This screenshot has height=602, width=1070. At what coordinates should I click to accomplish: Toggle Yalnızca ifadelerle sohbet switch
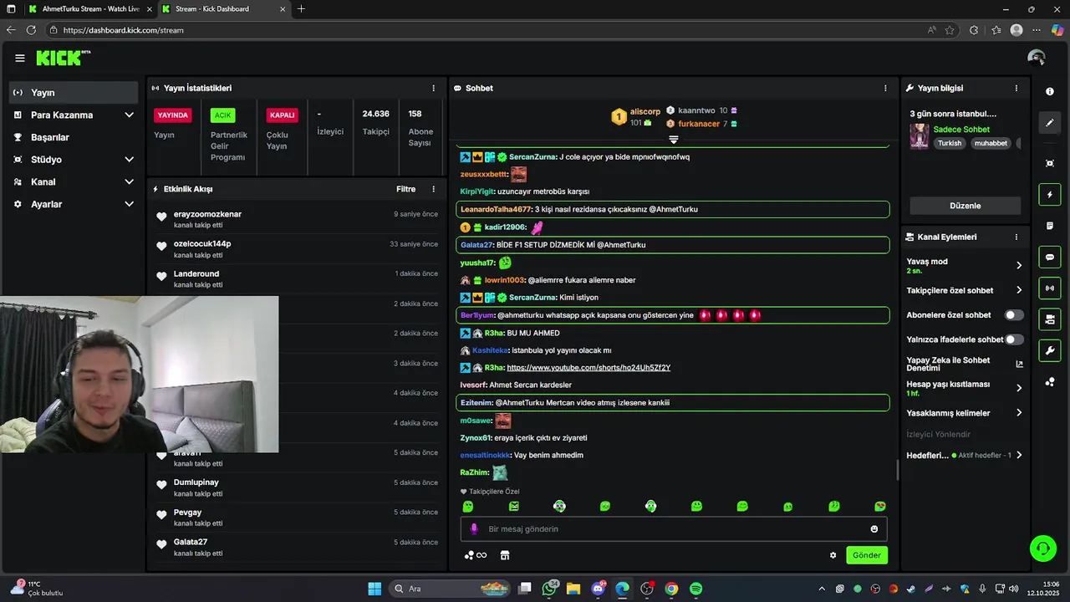1014,339
